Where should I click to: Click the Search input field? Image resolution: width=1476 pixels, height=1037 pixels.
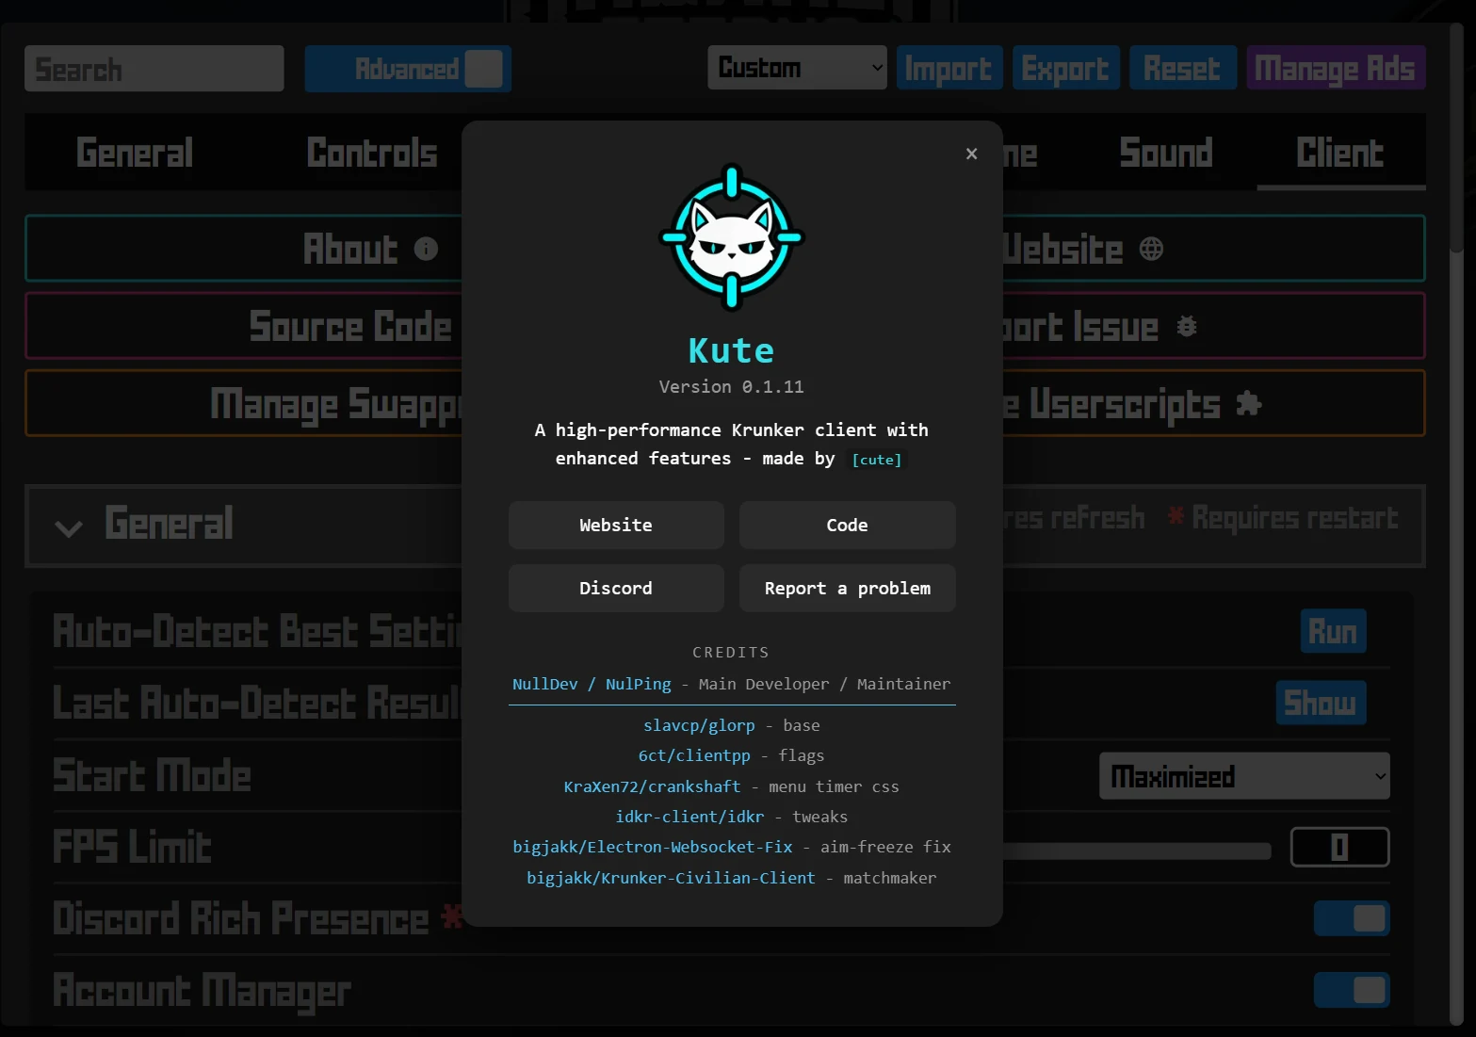(x=154, y=69)
